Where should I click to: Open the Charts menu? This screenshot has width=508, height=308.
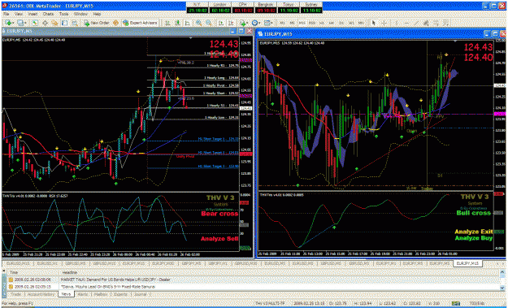pos(48,15)
